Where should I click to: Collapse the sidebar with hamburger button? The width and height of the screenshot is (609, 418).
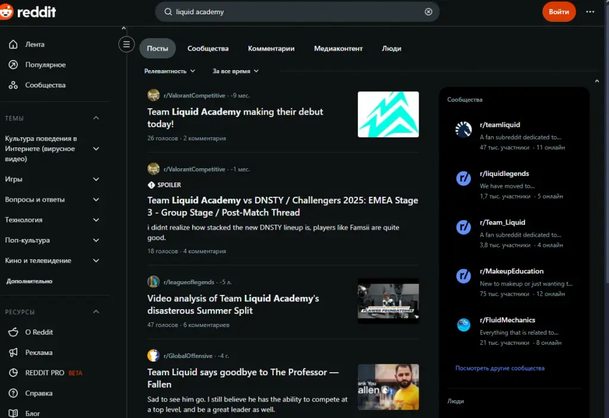(x=127, y=44)
